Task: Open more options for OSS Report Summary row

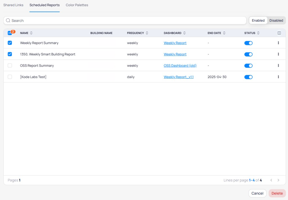Action: click(x=278, y=65)
